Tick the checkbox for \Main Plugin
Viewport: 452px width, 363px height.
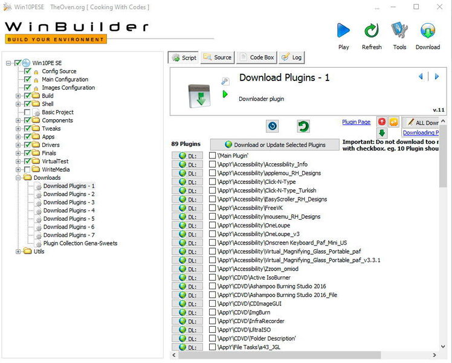(x=212, y=155)
